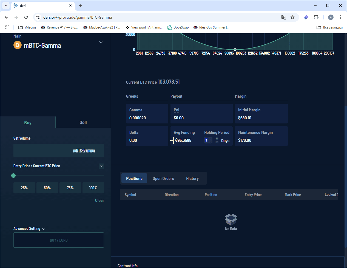Viewport: 347px width, 268px height.
Task: Open the Maybe-Azuki-22 bookmark
Action: (x=102, y=27)
